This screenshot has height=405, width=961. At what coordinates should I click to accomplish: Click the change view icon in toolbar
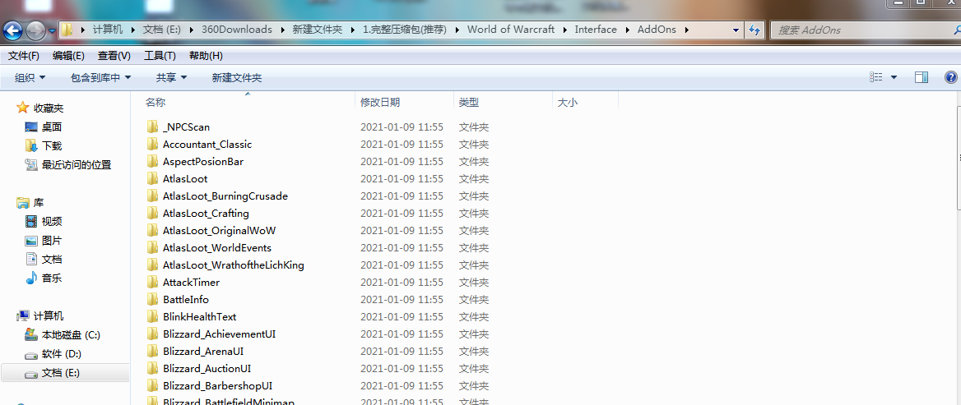(x=876, y=77)
